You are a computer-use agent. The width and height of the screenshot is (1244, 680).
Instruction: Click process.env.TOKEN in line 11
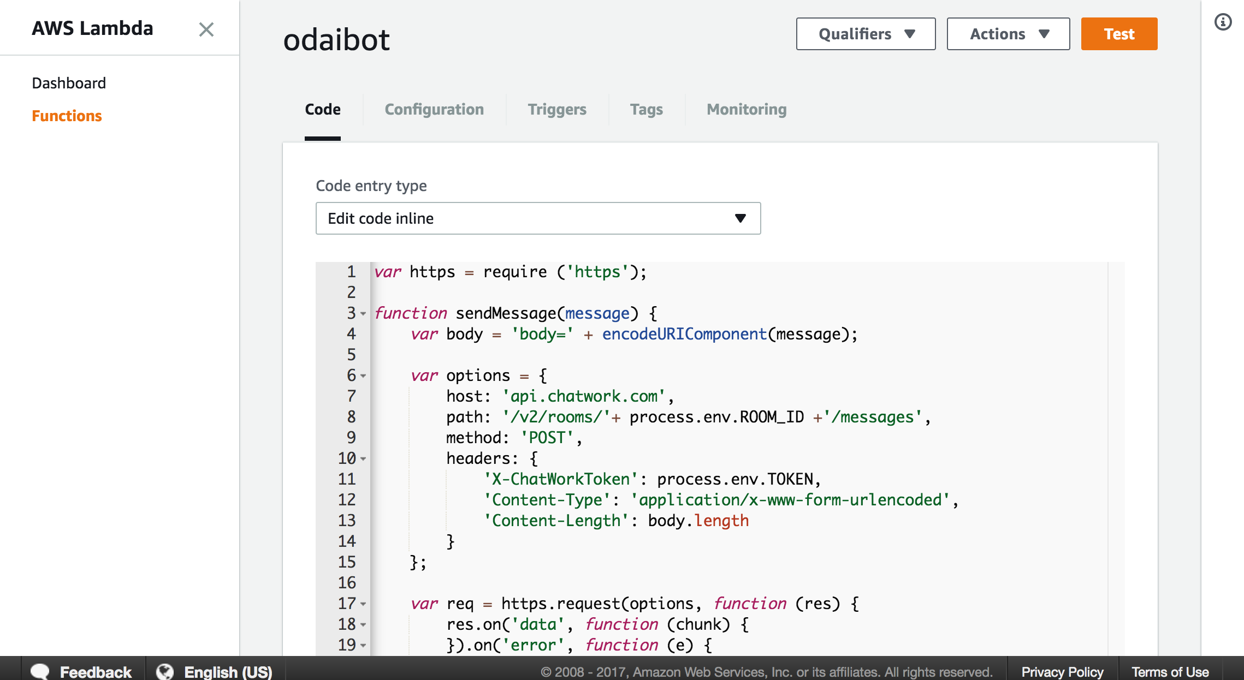(x=735, y=479)
